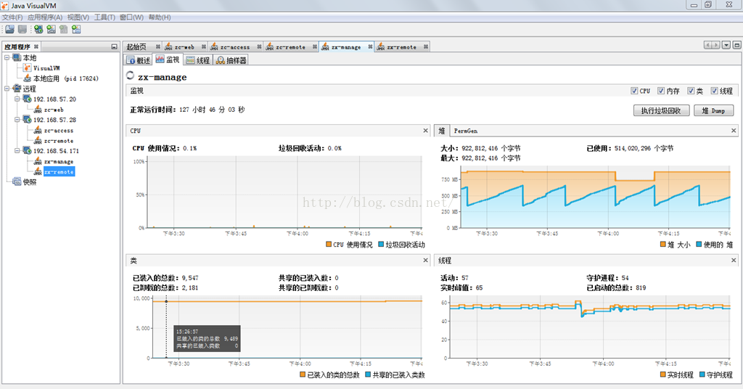Toggle 实时线程 legend swatch

(663, 374)
